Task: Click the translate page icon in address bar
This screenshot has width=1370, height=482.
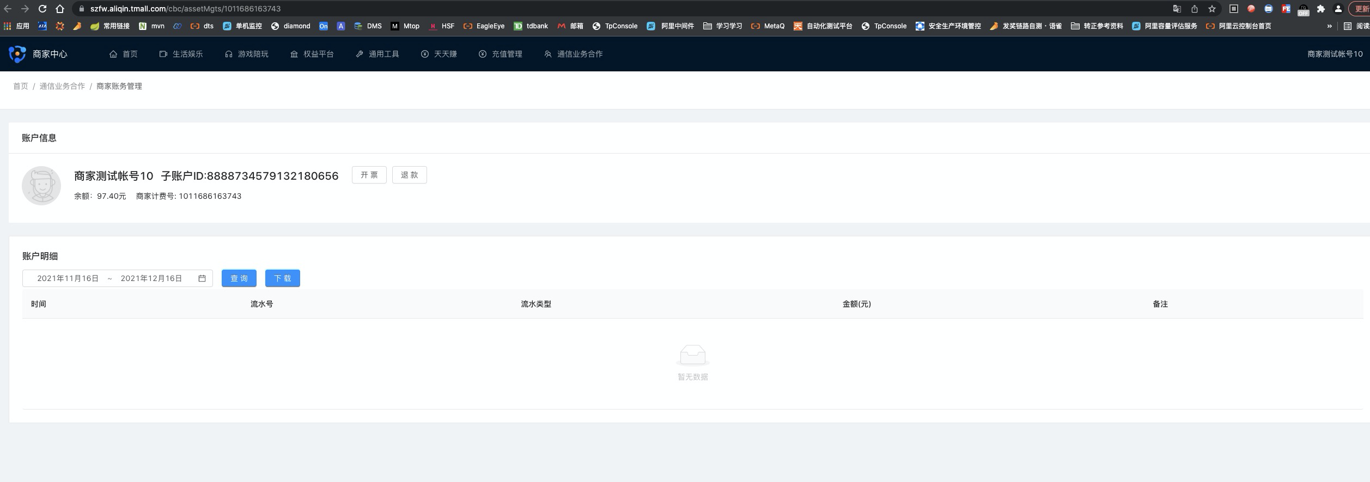Action: [x=1177, y=9]
